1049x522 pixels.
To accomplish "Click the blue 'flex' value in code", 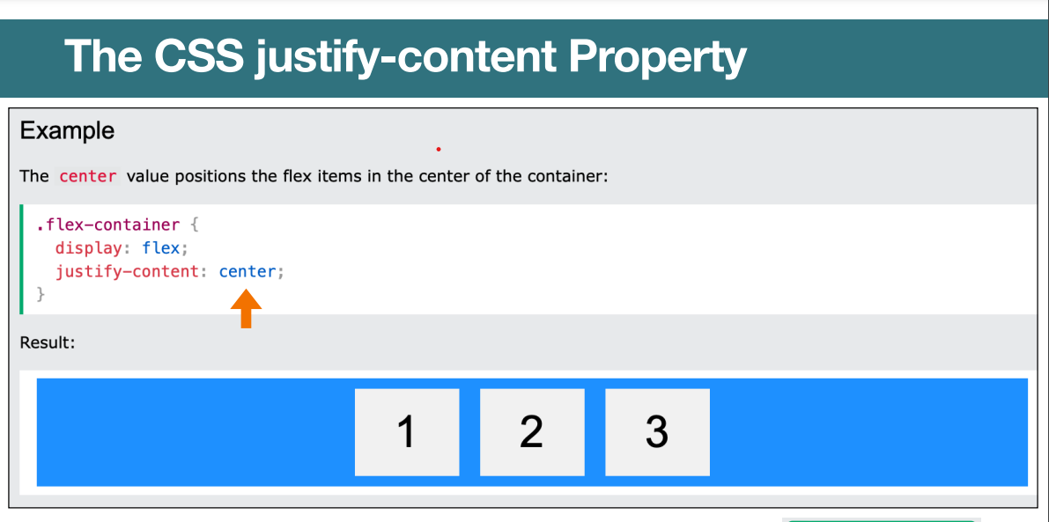I will click(160, 248).
